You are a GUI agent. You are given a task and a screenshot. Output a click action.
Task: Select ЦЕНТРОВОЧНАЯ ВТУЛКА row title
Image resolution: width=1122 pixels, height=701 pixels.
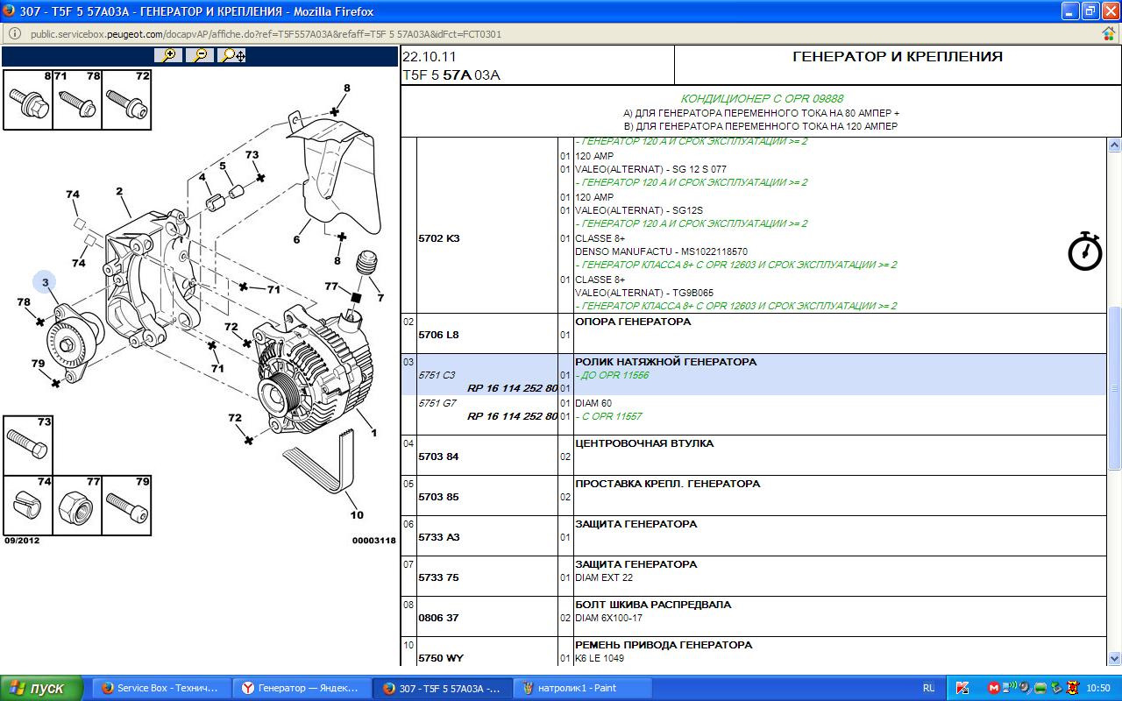pos(644,443)
